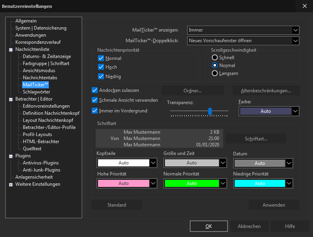The width and height of the screenshot is (313, 237).
Task: Open Nachrichtentabs settings page
Action: [x=40, y=78]
